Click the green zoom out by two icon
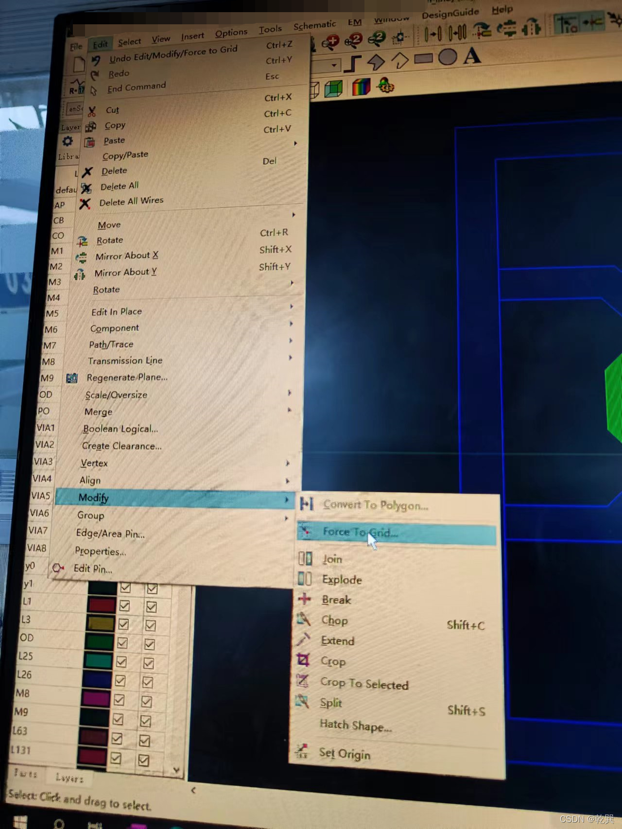The height and width of the screenshot is (829, 622). click(x=377, y=38)
